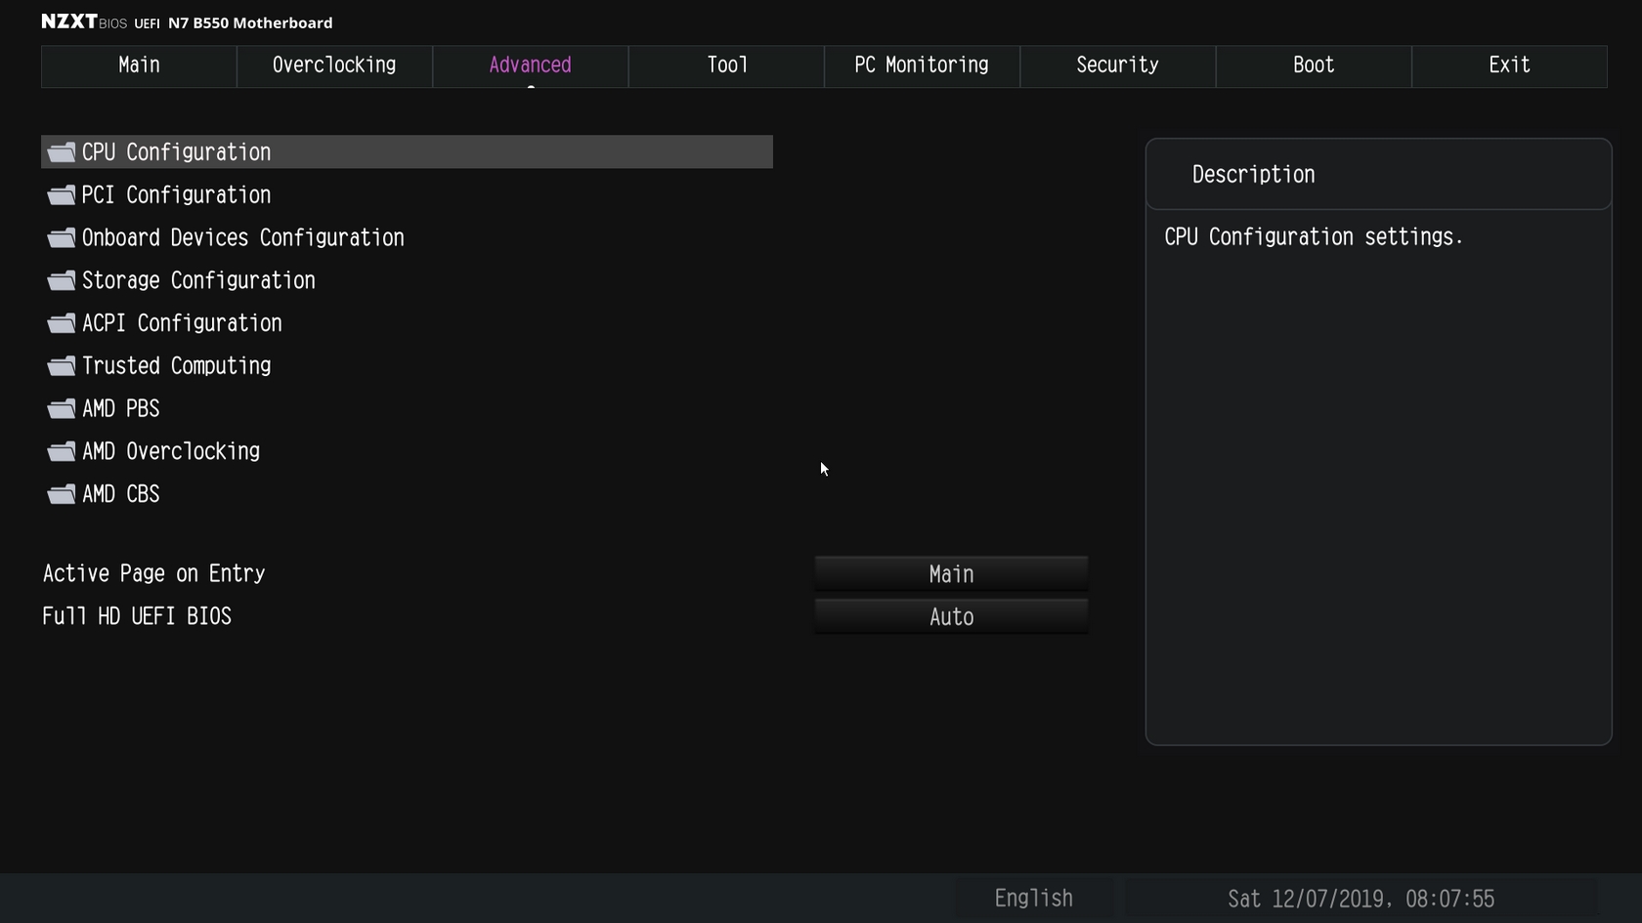The width and height of the screenshot is (1642, 923).
Task: Click the 'CPU Configuration settings.' description text
Action: point(1314,237)
